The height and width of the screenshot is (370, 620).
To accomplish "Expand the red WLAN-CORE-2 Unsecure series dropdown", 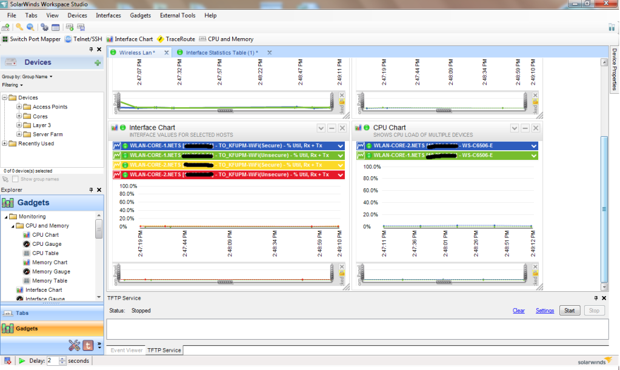I will coord(341,174).
